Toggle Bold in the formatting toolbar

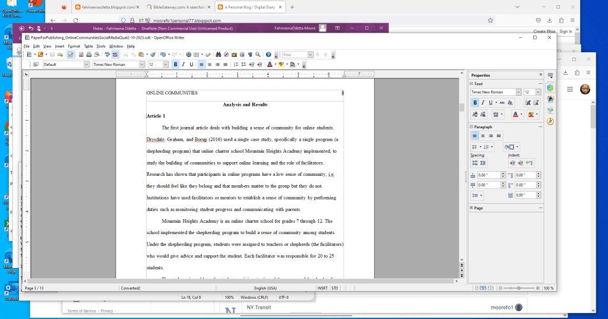click(175, 64)
